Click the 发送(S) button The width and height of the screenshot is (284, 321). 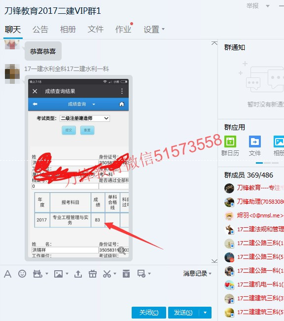pyautogui.click(x=183, y=313)
